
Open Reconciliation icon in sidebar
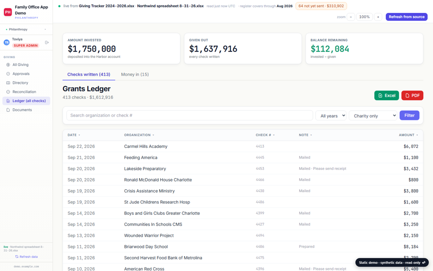pyautogui.click(x=8, y=92)
